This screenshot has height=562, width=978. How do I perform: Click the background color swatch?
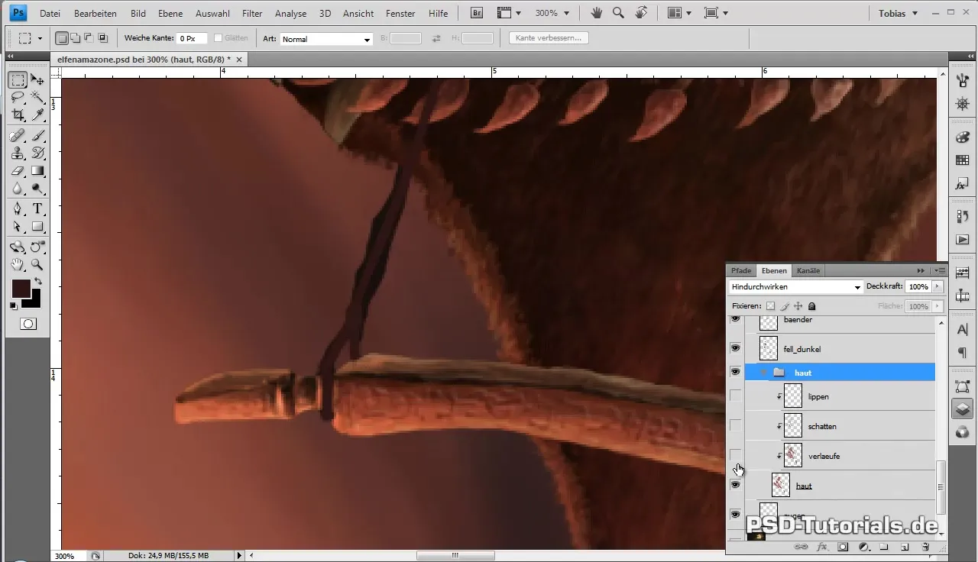(34, 301)
